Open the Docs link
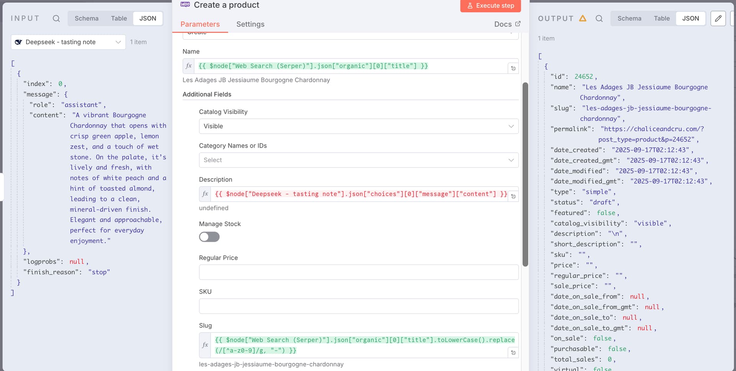The image size is (736, 371). (507, 24)
